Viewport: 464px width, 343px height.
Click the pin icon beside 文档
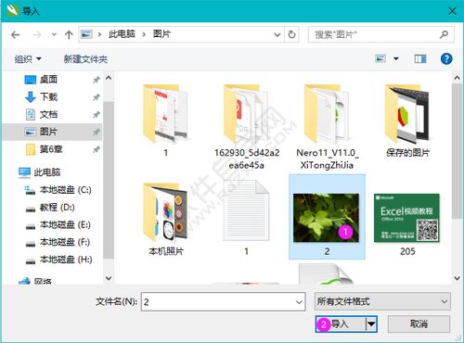97,115
